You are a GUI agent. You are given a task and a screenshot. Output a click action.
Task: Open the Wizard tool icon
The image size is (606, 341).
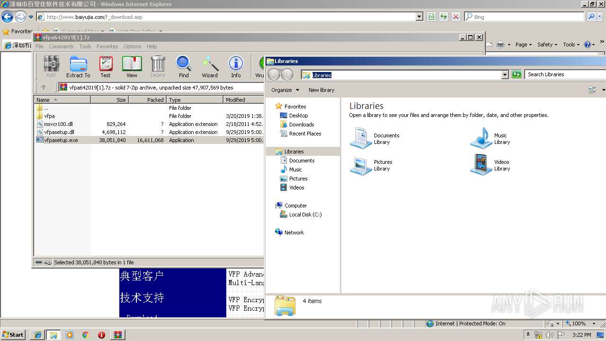(210, 66)
